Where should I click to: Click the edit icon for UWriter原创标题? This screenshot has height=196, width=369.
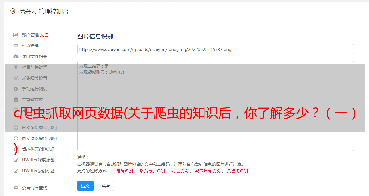[16, 171]
